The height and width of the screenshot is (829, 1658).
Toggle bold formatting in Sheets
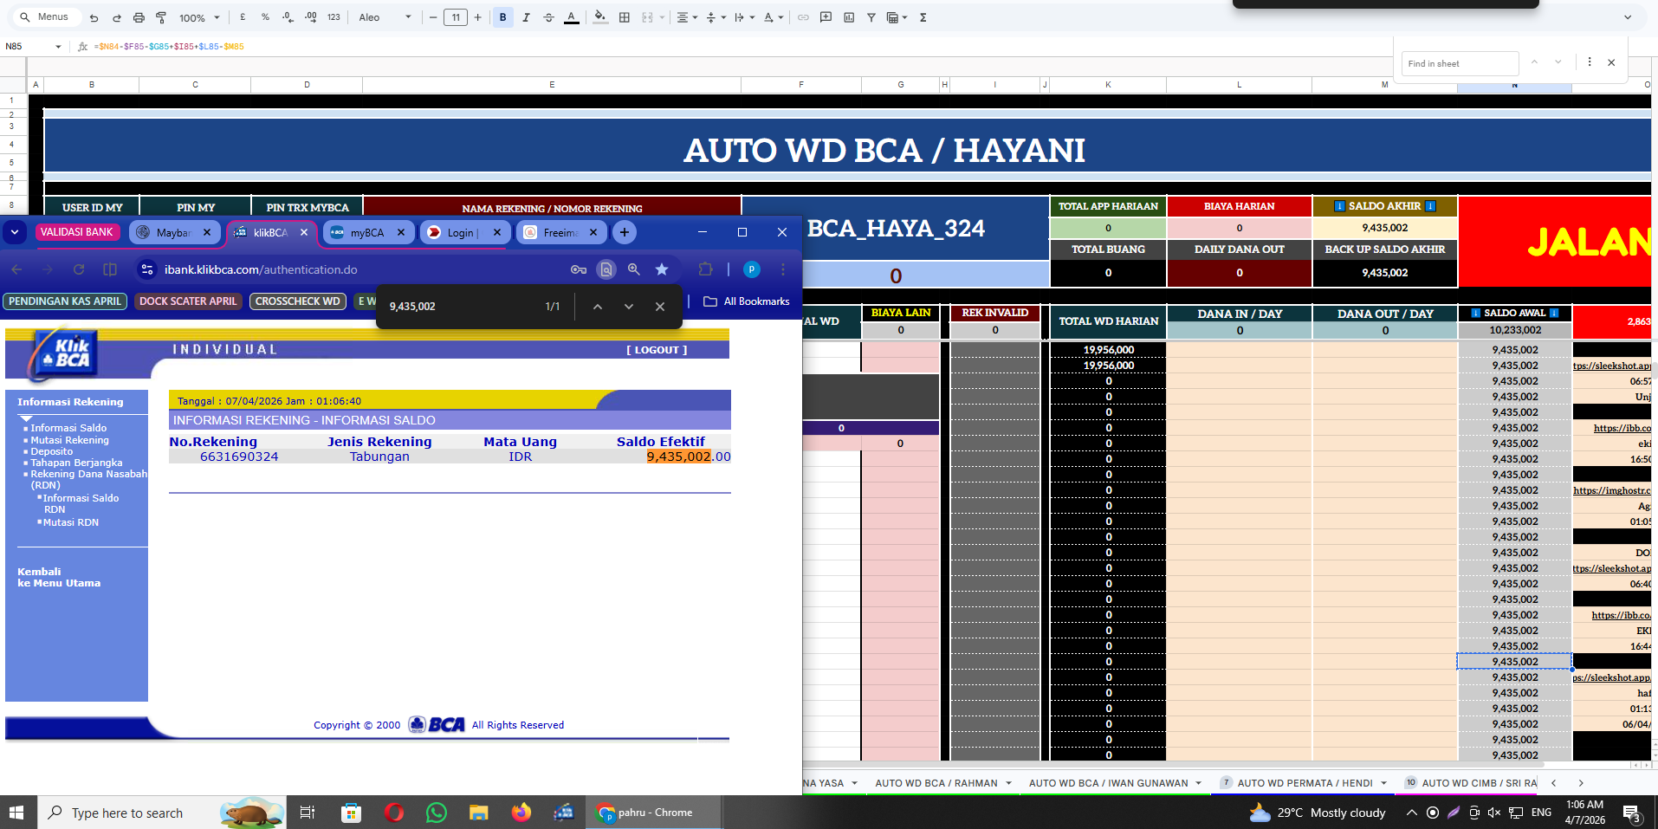(502, 17)
